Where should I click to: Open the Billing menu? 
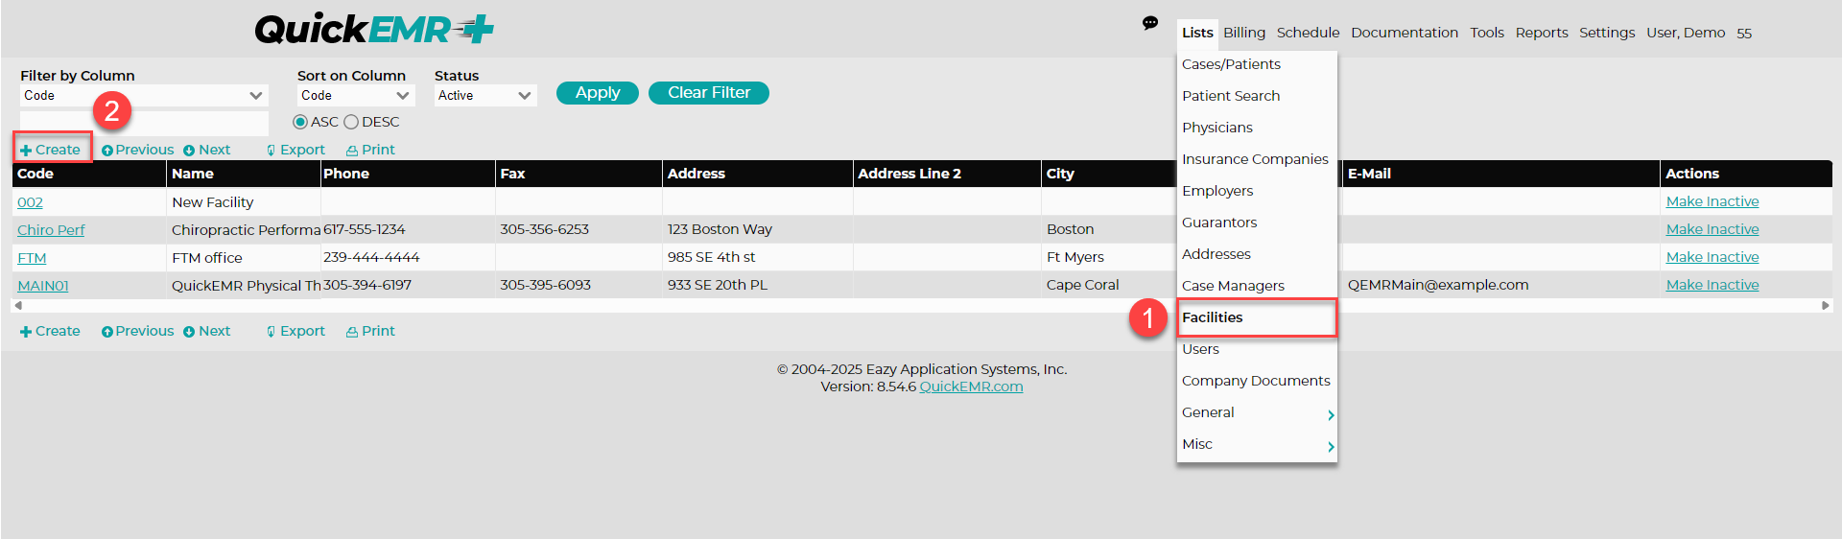click(1244, 33)
